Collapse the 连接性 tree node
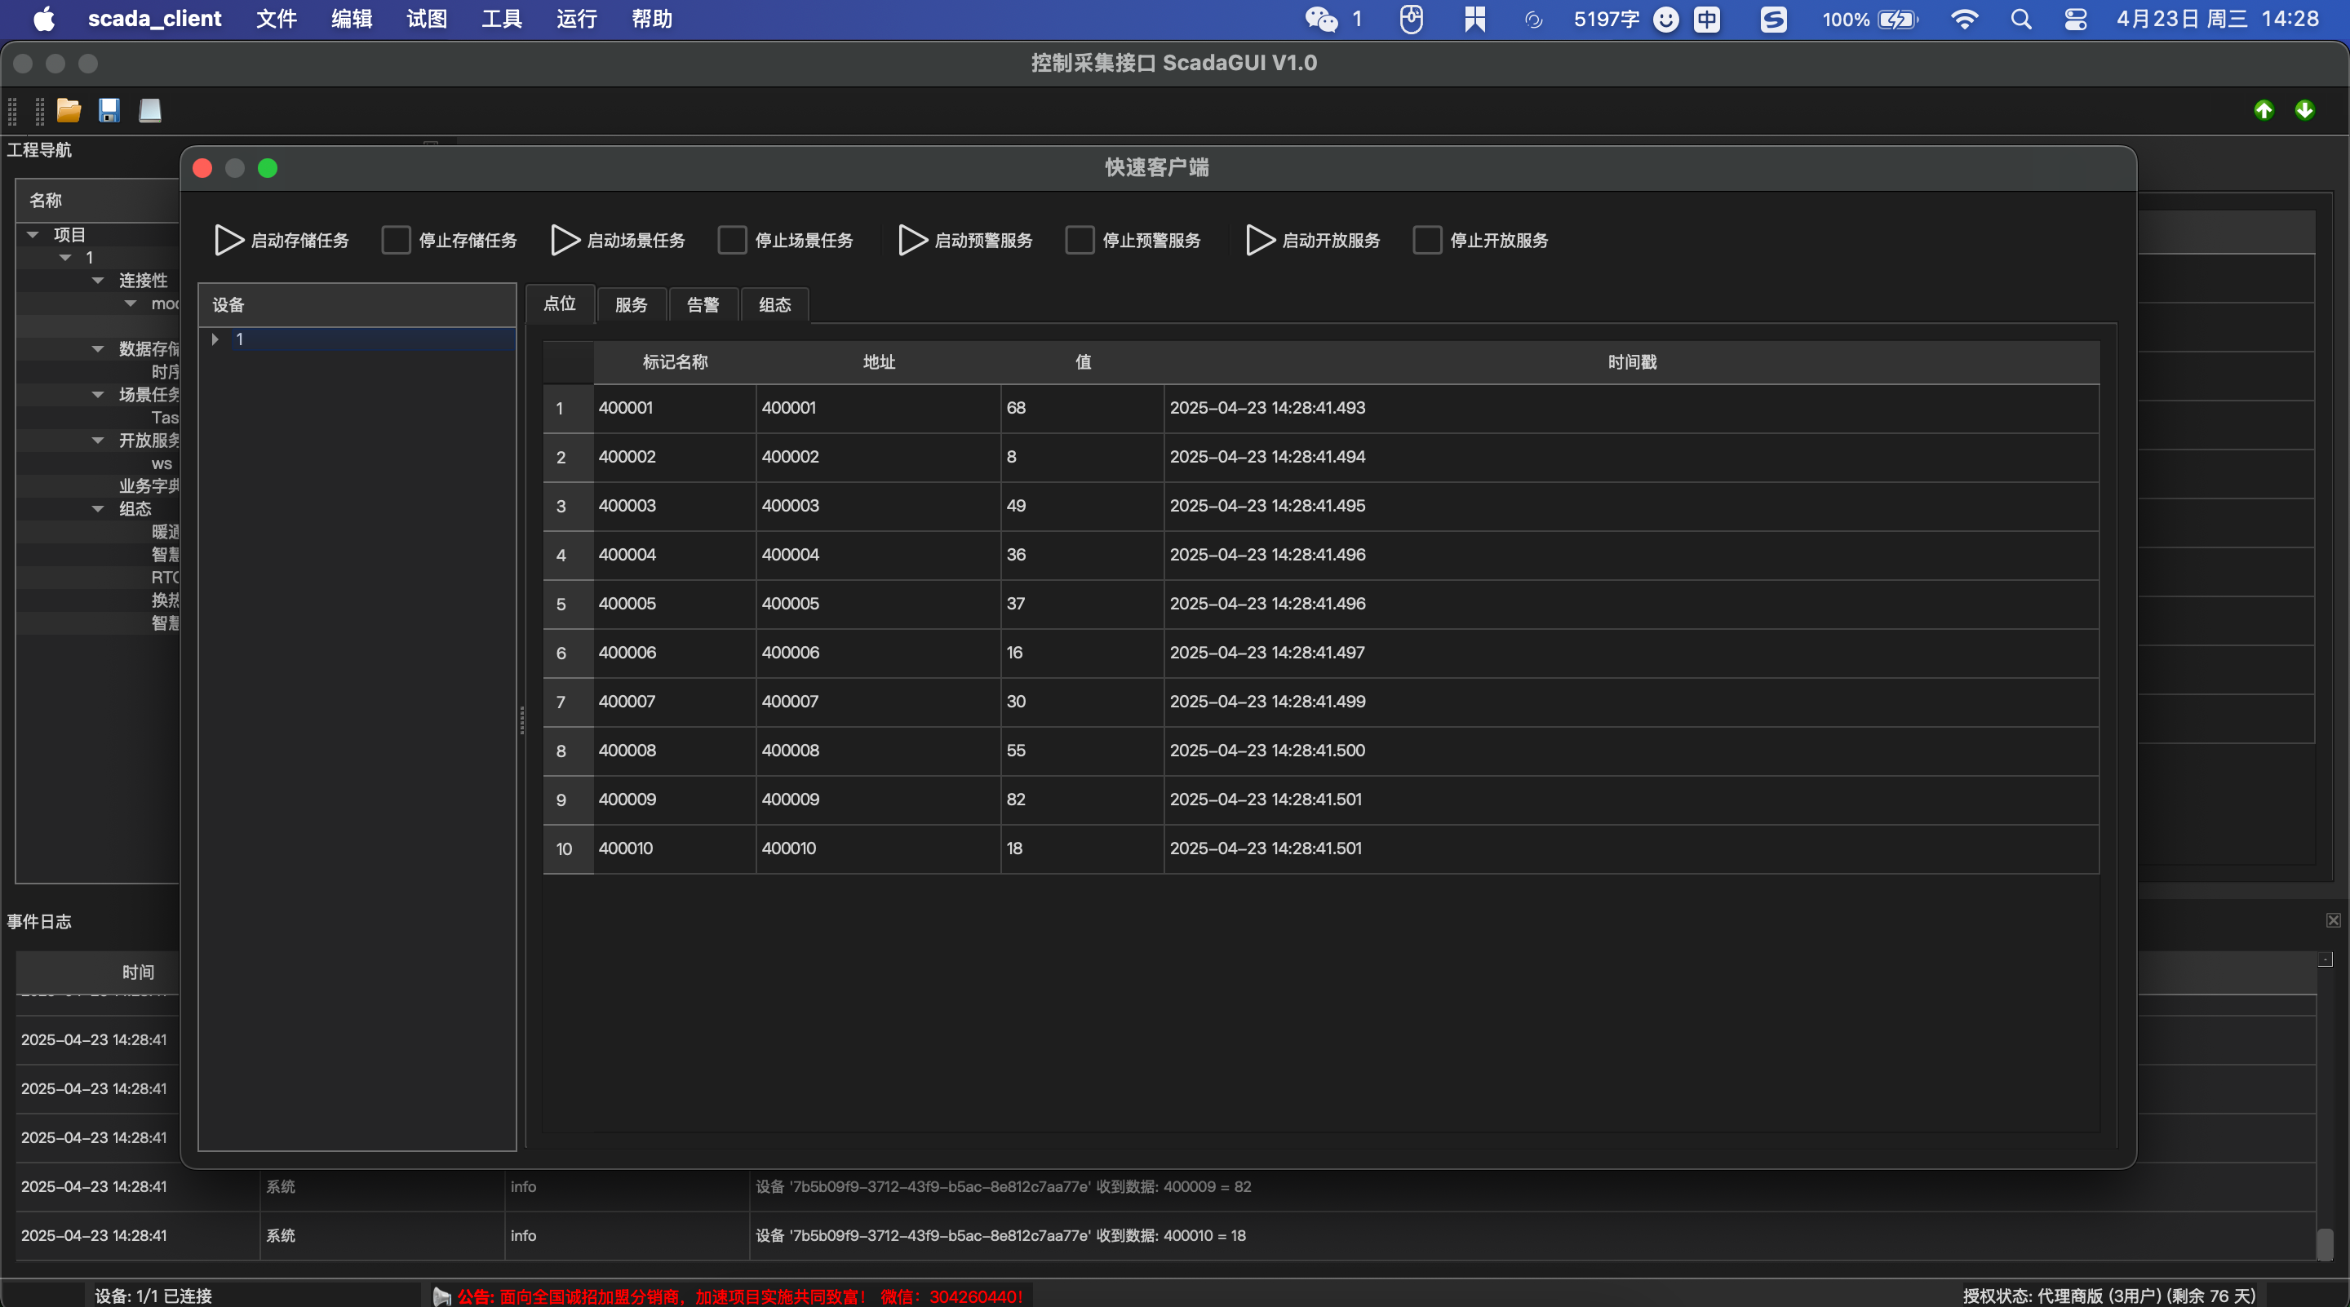The width and height of the screenshot is (2350, 1307). pyautogui.click(x=98, y=280)
